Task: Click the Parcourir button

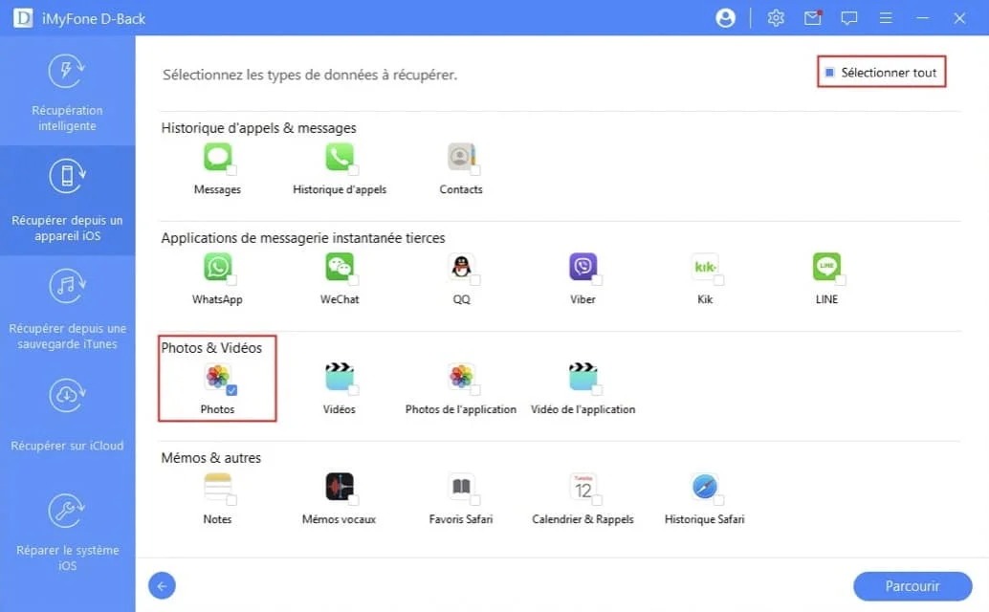Action: coord(912,586)
